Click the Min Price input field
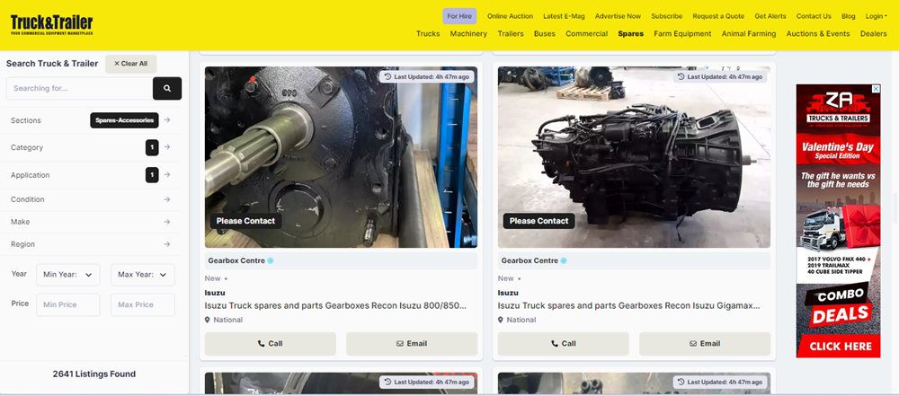Viewport: 899px width, 396px height. point(68,305)
